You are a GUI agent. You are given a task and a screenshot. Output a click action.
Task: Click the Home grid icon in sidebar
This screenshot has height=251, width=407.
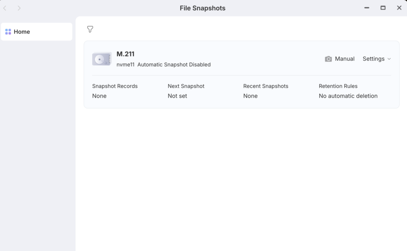click(8, 32)
